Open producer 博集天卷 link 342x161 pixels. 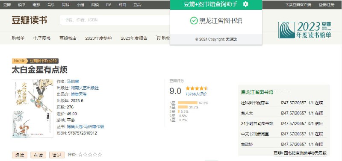[x=79, y=94]
